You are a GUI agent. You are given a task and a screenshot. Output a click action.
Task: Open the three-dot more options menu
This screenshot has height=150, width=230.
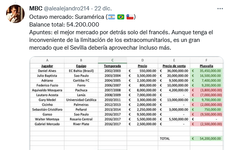pyautogui.click(x=220, y=9)
